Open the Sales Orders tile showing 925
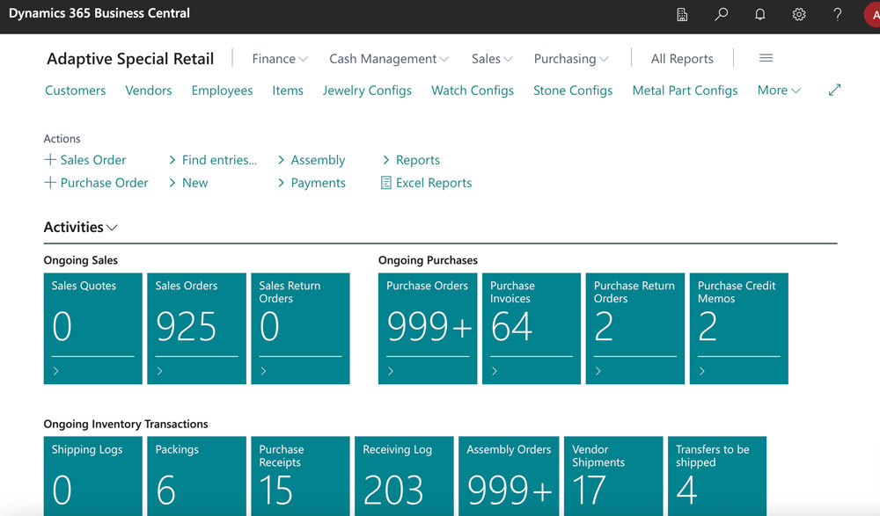Image resolution: width=880 pixels, height=516 pixels. (196, 328)
